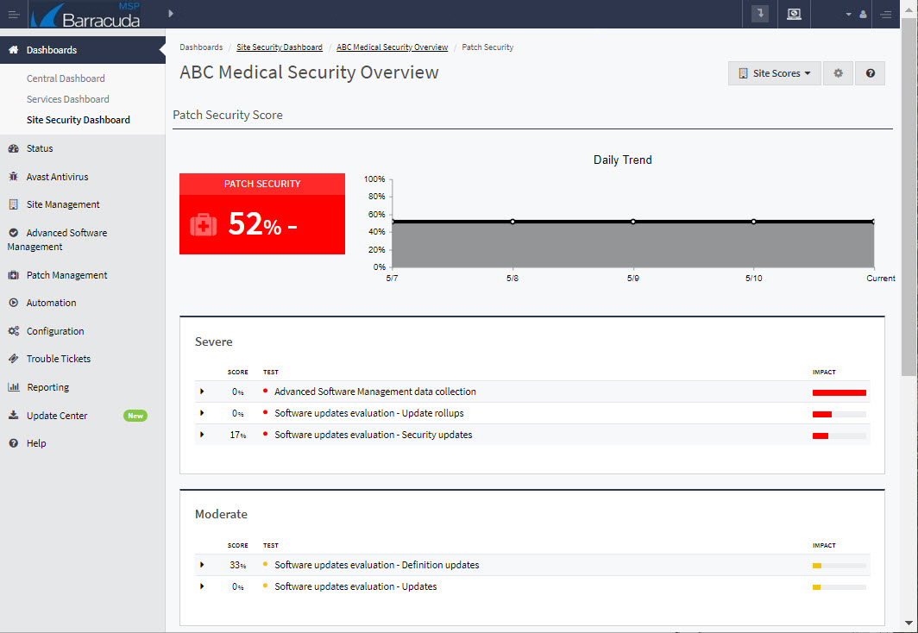This screenshot has width=918, height=633.
Task: Click the Barracuda MSP logo
Action: point(85,15)
